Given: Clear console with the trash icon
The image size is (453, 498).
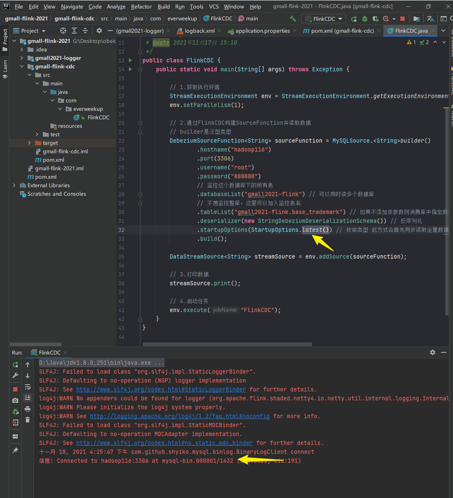Looking at the screenshot, I should [28, 420].
